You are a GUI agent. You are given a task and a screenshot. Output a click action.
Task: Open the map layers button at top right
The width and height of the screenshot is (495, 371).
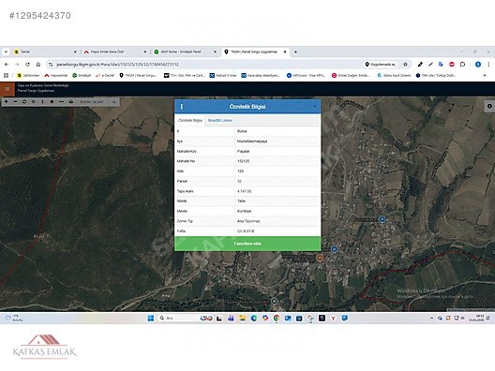click(489, 106)
